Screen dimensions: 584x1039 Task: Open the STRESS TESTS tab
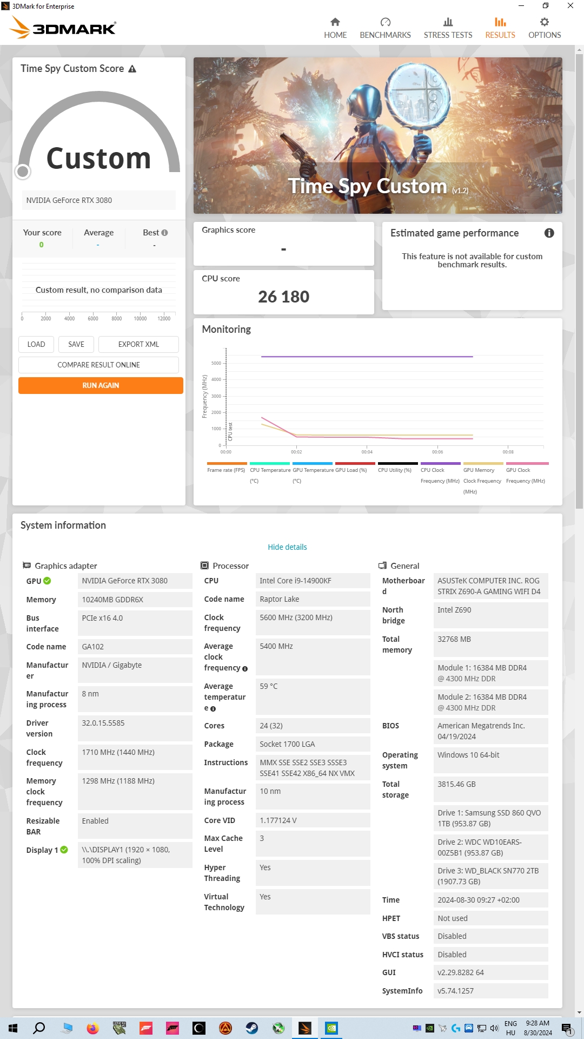tap(448, 28)
